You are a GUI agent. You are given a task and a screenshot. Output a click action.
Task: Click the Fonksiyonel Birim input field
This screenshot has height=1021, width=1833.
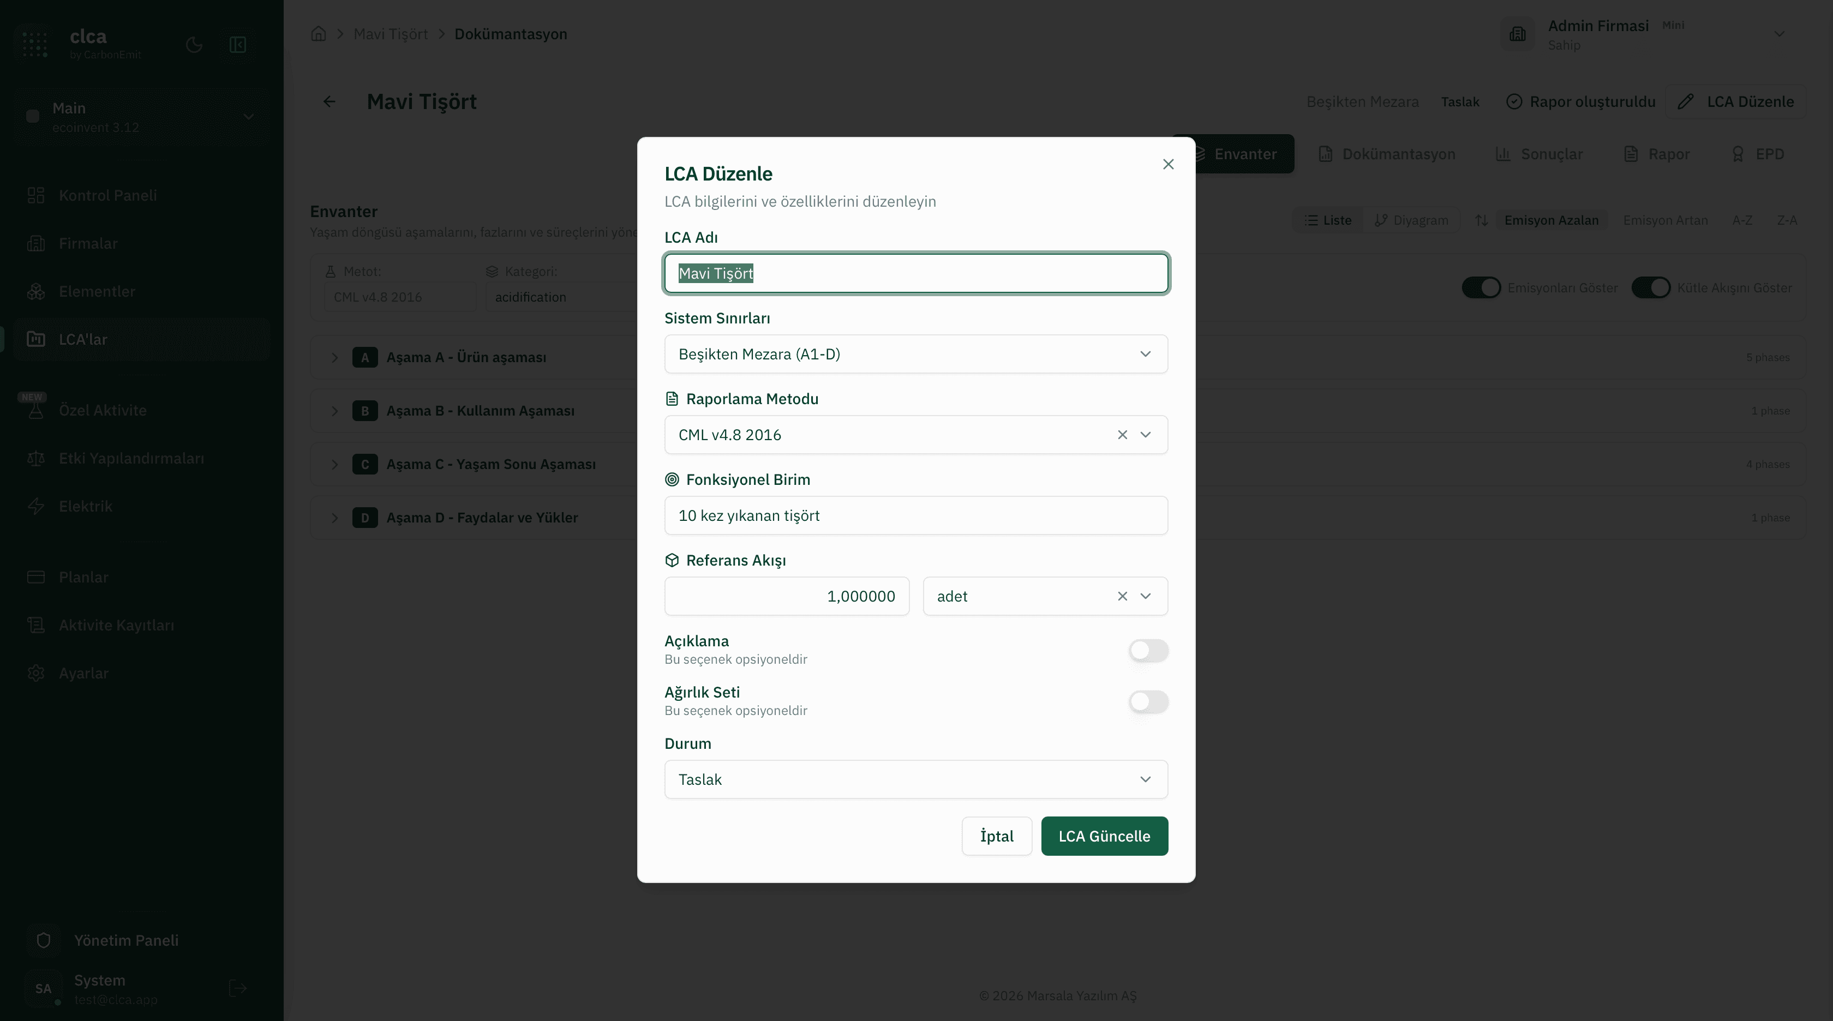[916, 516]
